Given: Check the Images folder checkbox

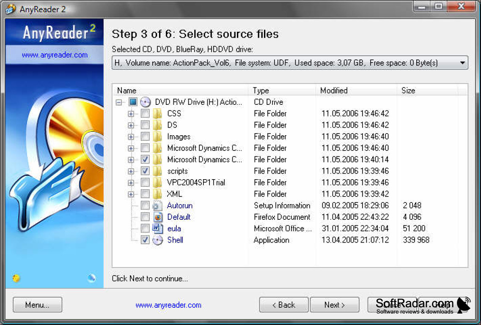Looking at the screenshot, I should (145, 137).
